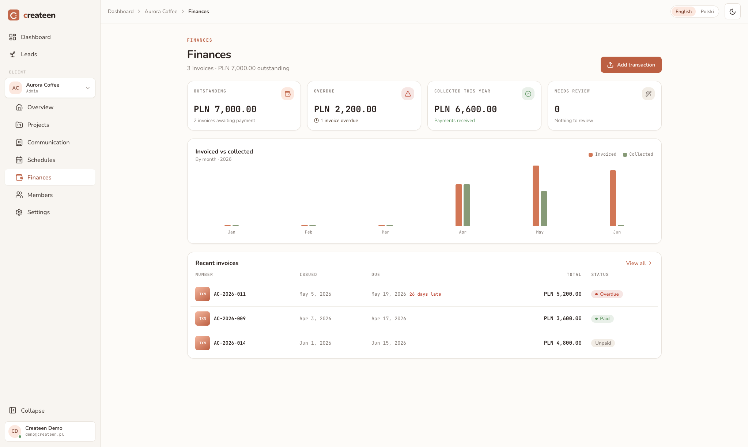Click the Unpaid status badge
Image resolution: width=748 pixels, height=447 pixels.
[603, 343]
